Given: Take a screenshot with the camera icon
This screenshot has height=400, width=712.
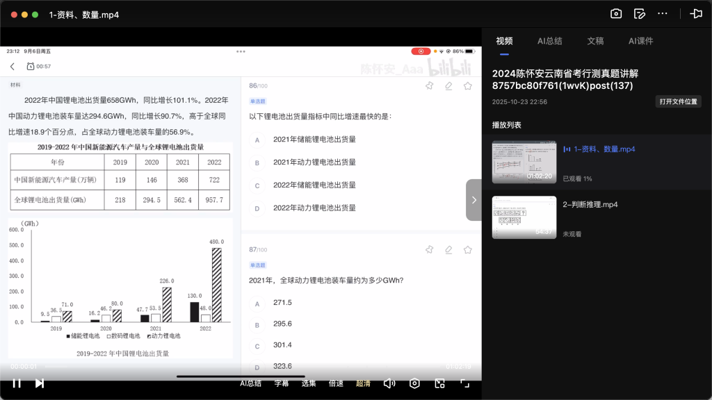Looking at the screenshot, I should point(615,13).
